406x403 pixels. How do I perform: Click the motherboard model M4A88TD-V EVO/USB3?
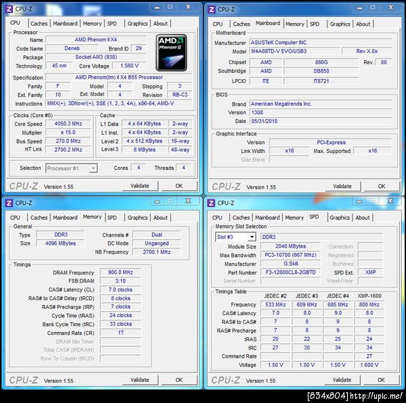coord(294,51)
